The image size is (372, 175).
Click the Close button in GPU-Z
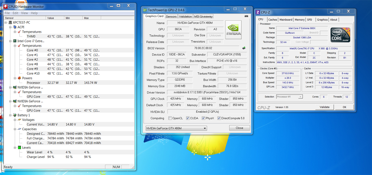tap(239, 128)
